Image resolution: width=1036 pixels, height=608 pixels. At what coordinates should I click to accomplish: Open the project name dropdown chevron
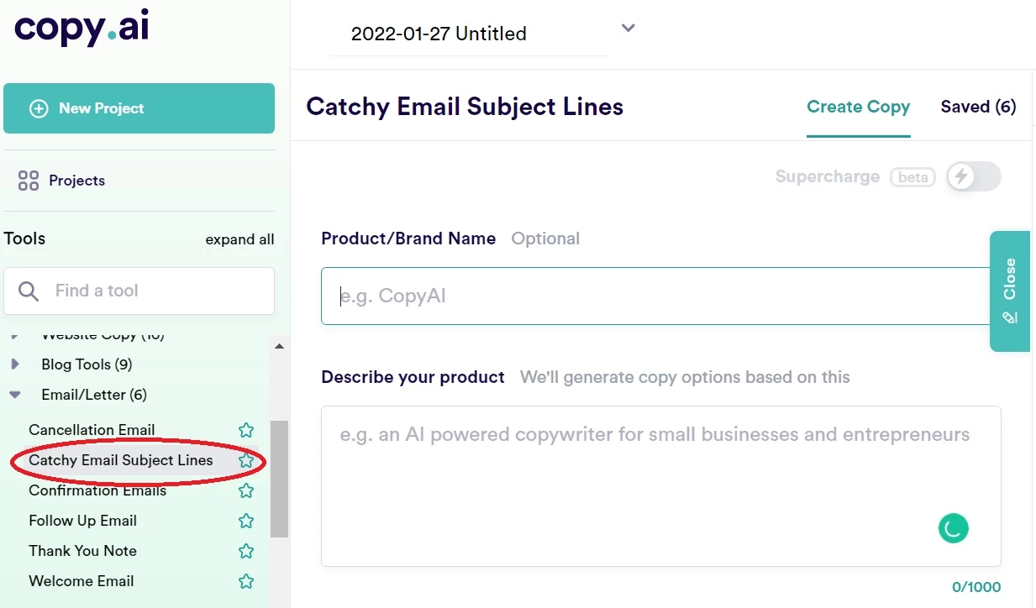point(628,29)
